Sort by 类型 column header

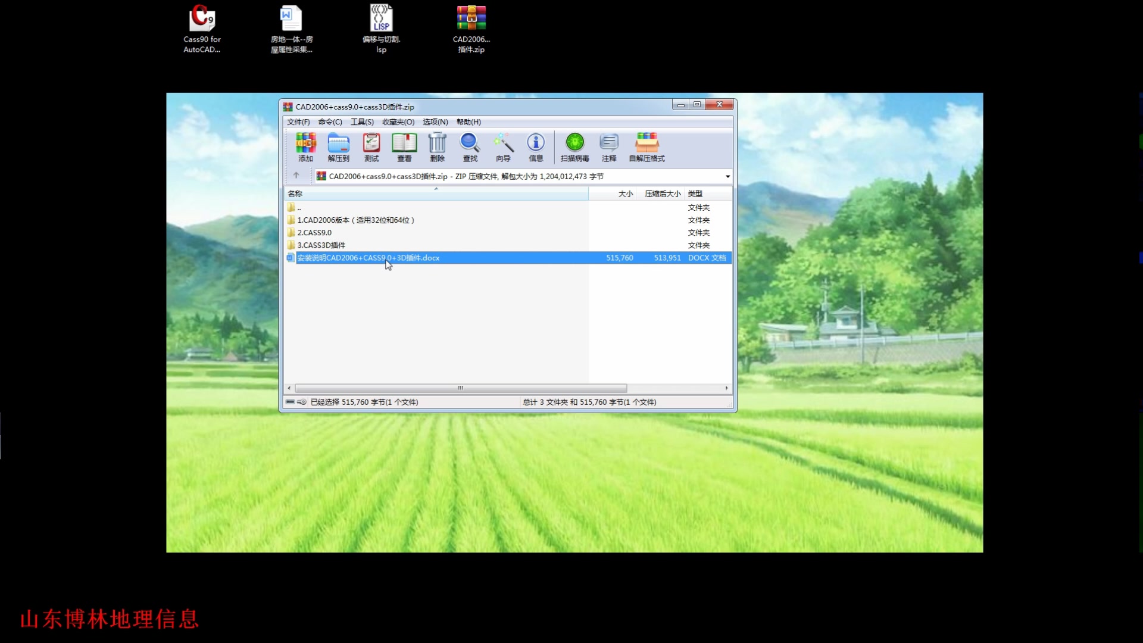click(708, 193)
